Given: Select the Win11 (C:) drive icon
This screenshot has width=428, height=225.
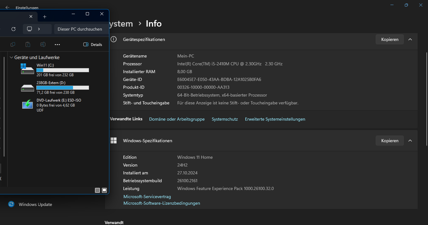Looking at the screenshot, I should coord(28,69).
